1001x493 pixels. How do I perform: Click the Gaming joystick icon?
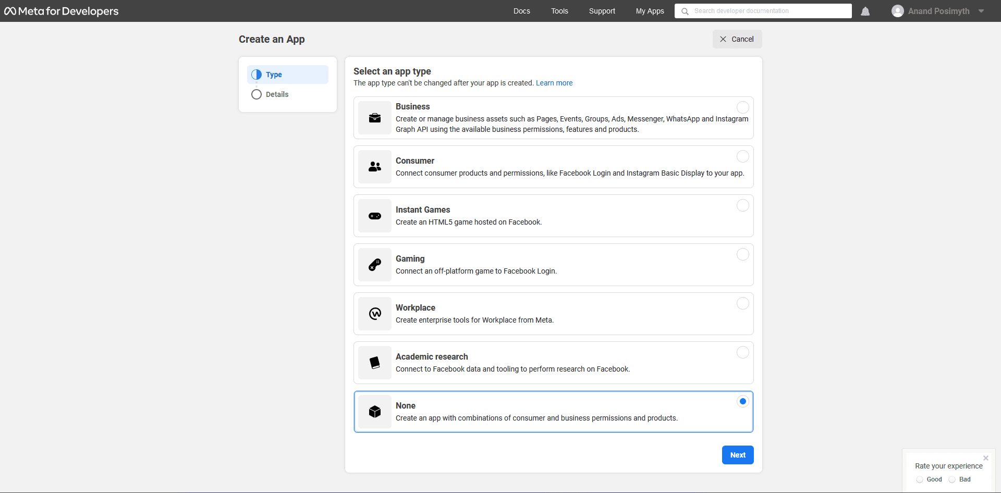375,265
